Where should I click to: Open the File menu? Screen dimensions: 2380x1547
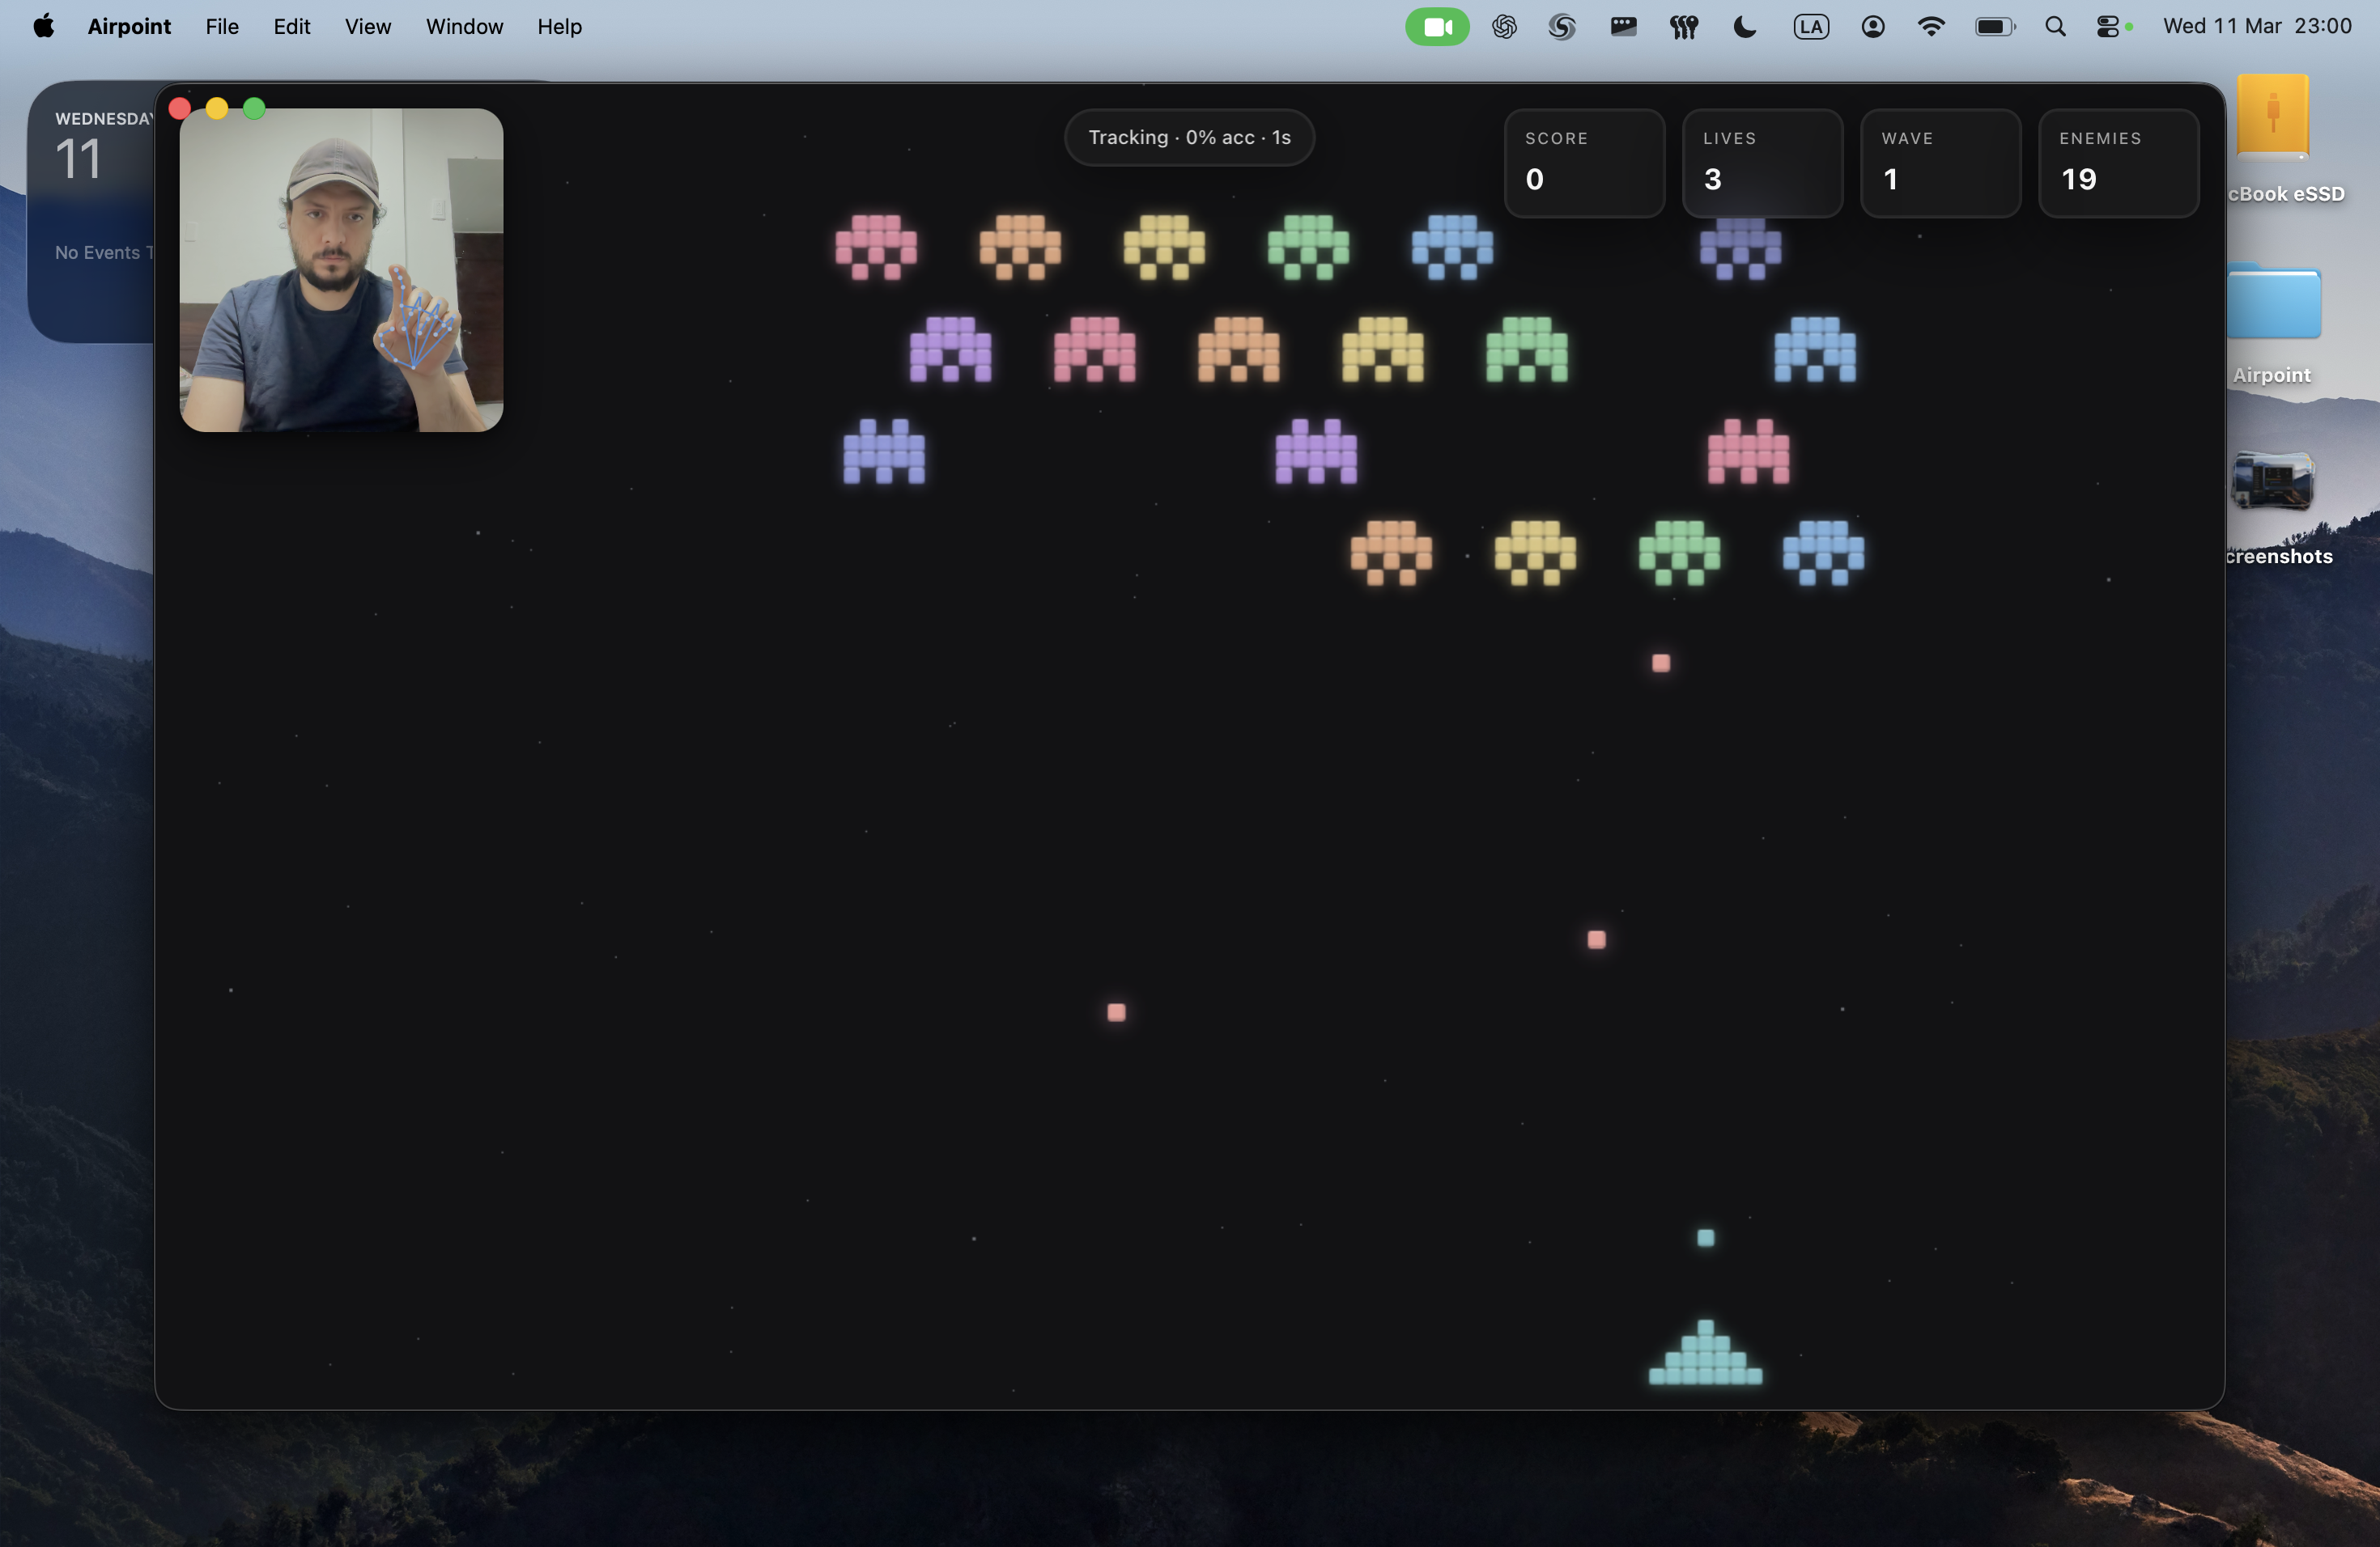tap(222, 27)
